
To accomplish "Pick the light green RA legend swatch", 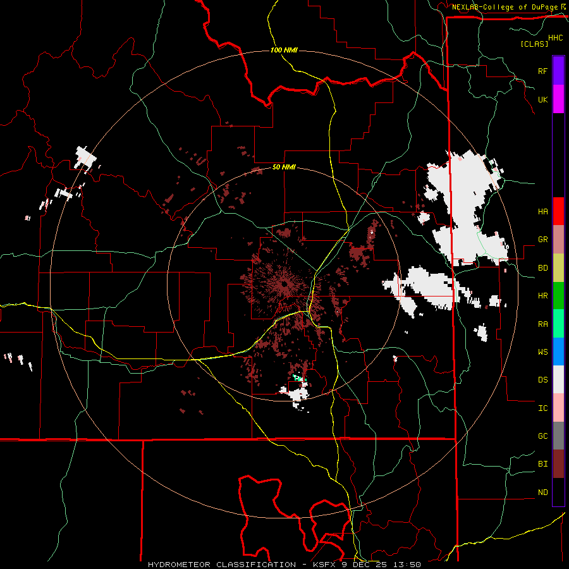I will click(558, 324).
